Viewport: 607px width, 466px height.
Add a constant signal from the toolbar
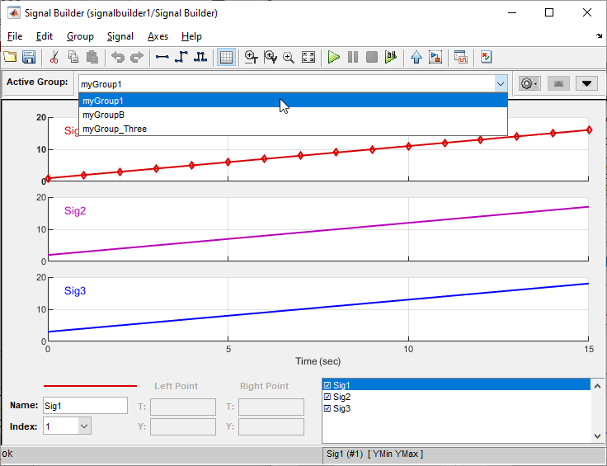162,57
